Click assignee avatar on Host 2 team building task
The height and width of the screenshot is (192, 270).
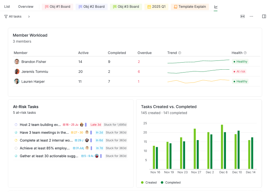coord(82,124)
